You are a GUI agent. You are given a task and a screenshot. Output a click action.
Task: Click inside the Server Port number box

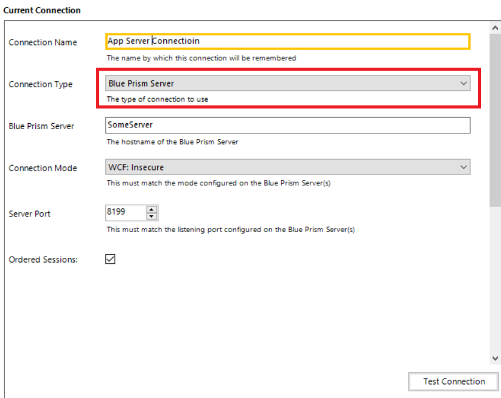pos(125,213)
